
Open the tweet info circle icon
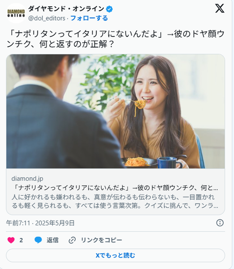pyautogui.click(x=220, y=223)
